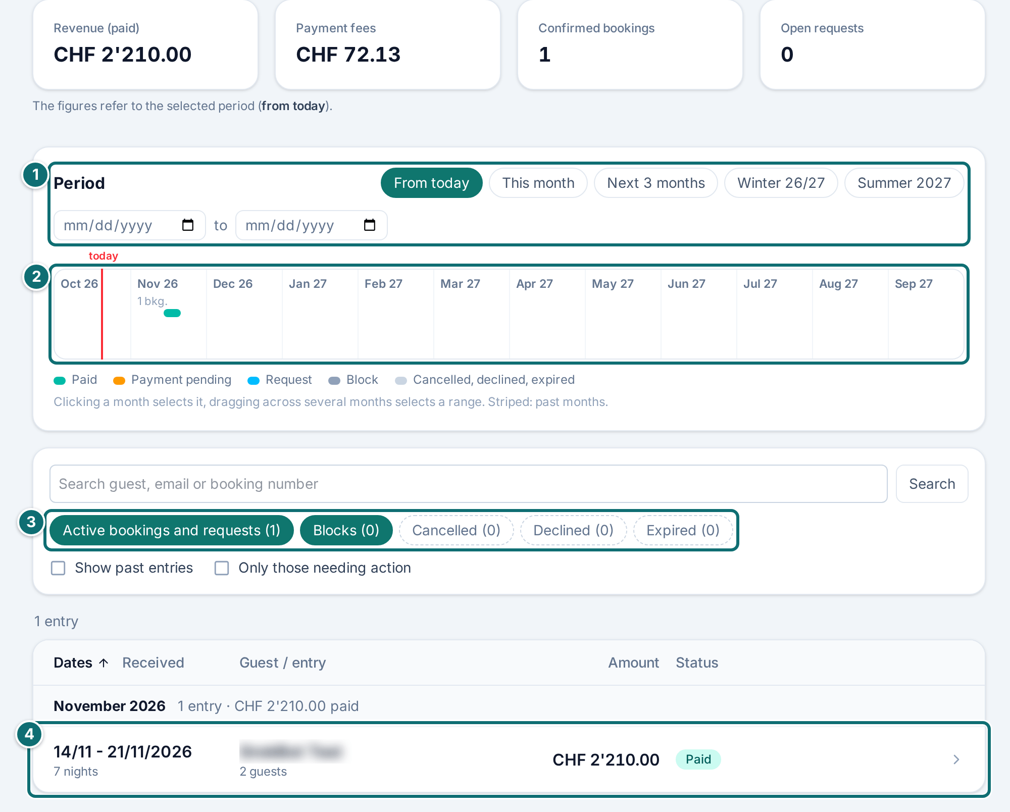
Task: Click the green paid booking bar in Nov 26
Action: point(172,313)
